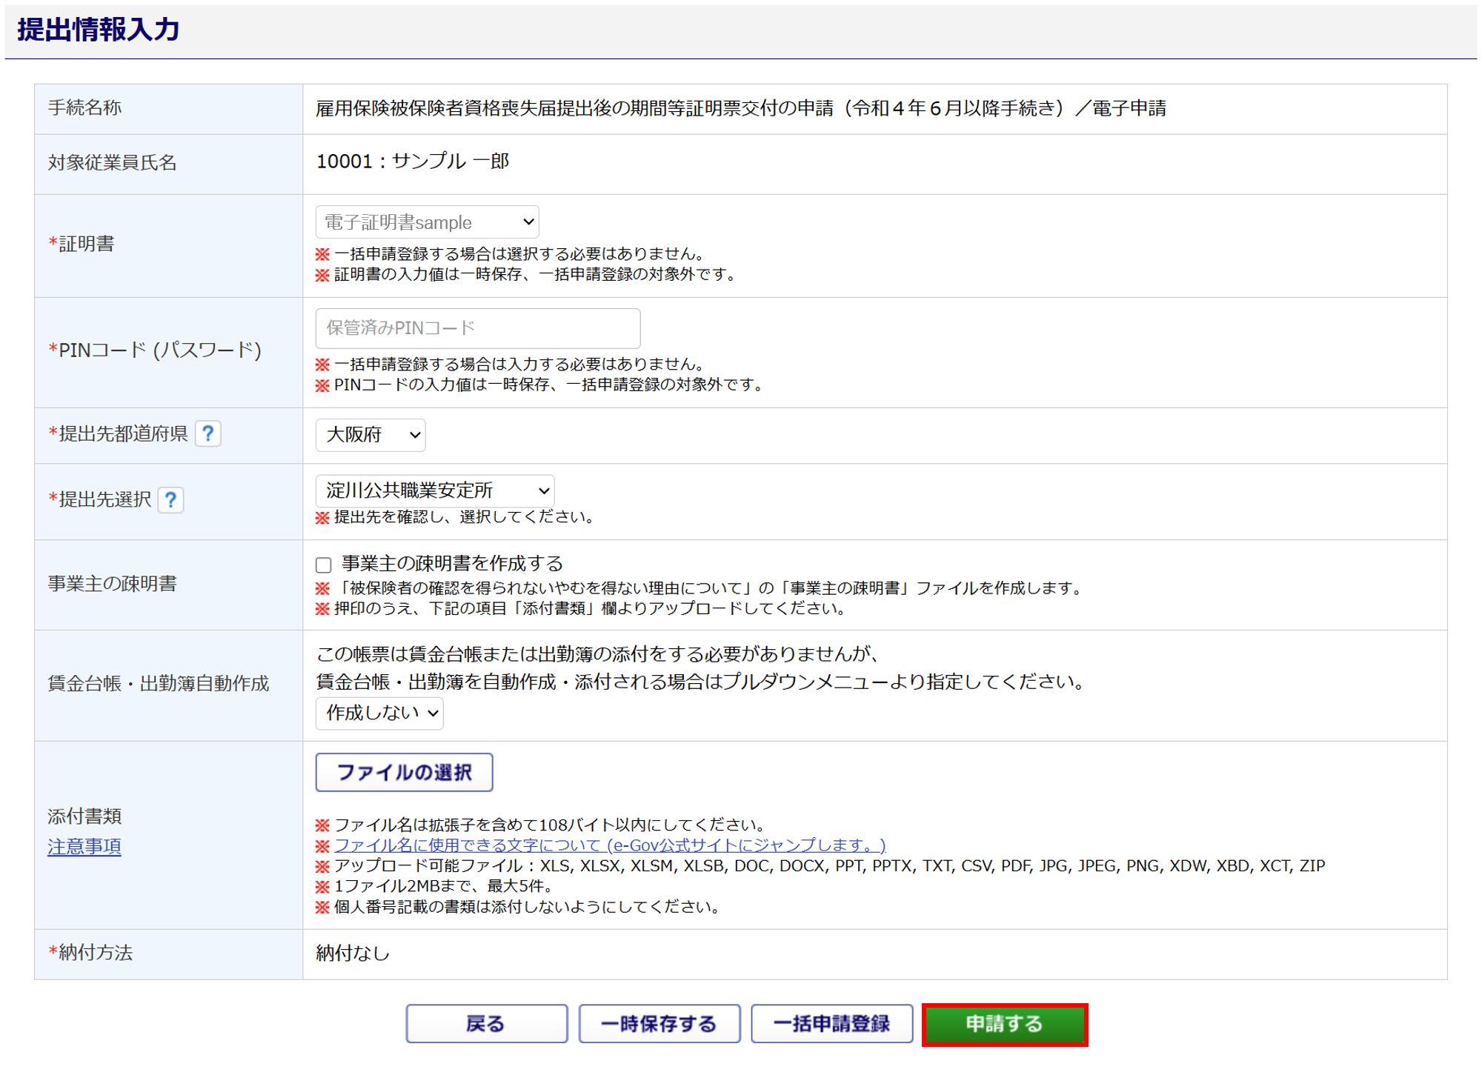Open the 電子証明書sample certificate dropdown
The height and width of the screenshot is (1078, 1482).
[x=427, y=222]
